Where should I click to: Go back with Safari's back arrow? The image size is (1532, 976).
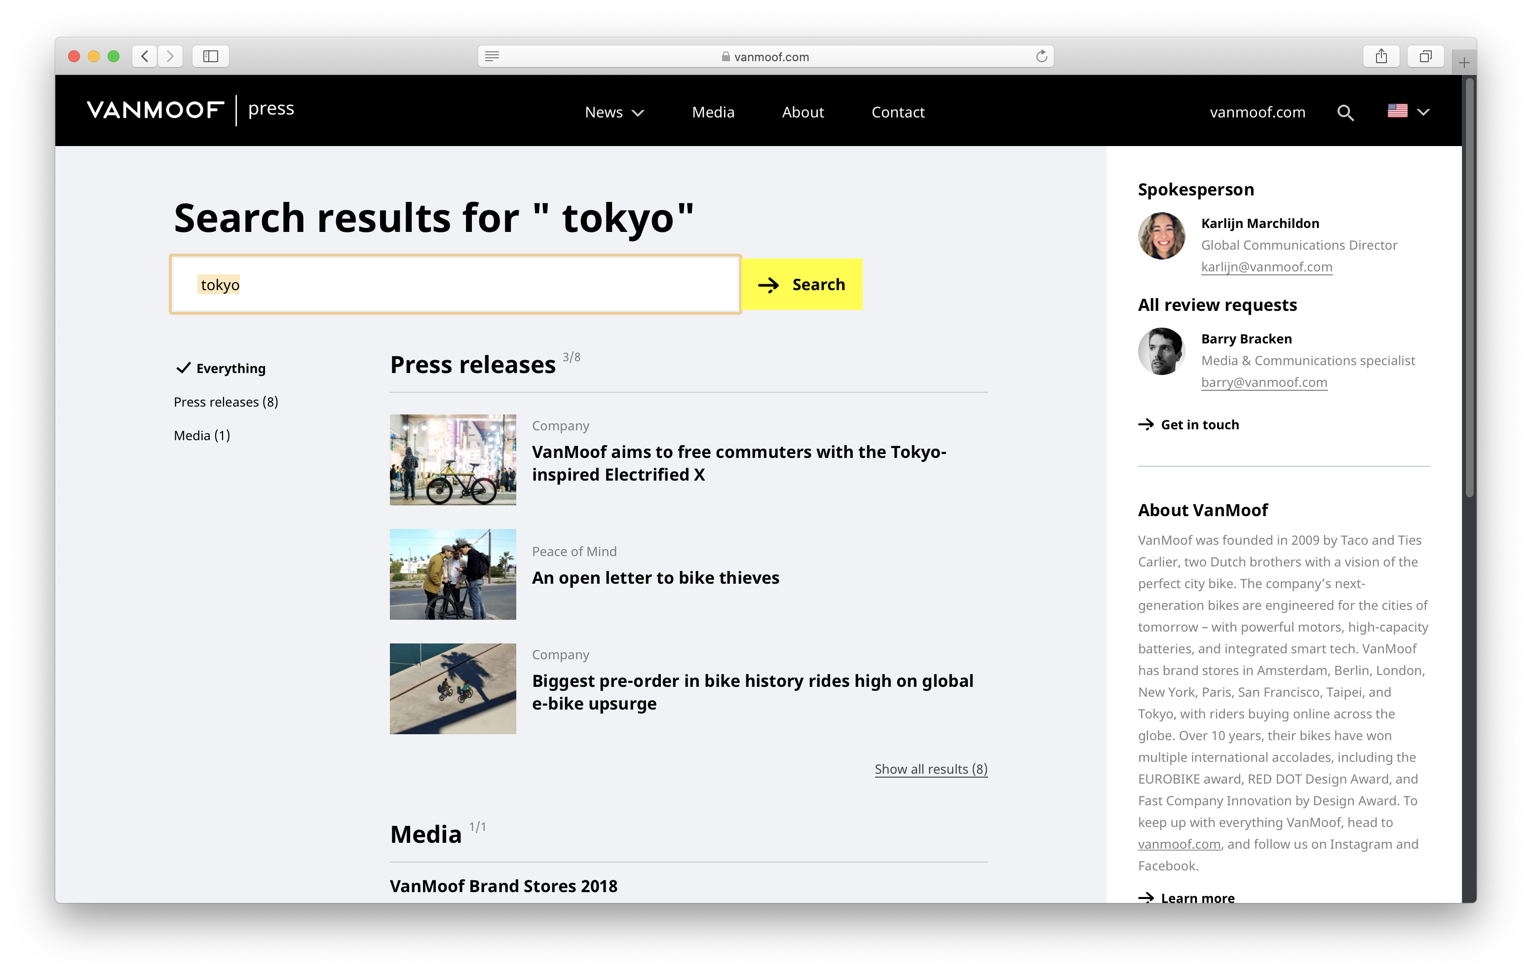point(145,57)
